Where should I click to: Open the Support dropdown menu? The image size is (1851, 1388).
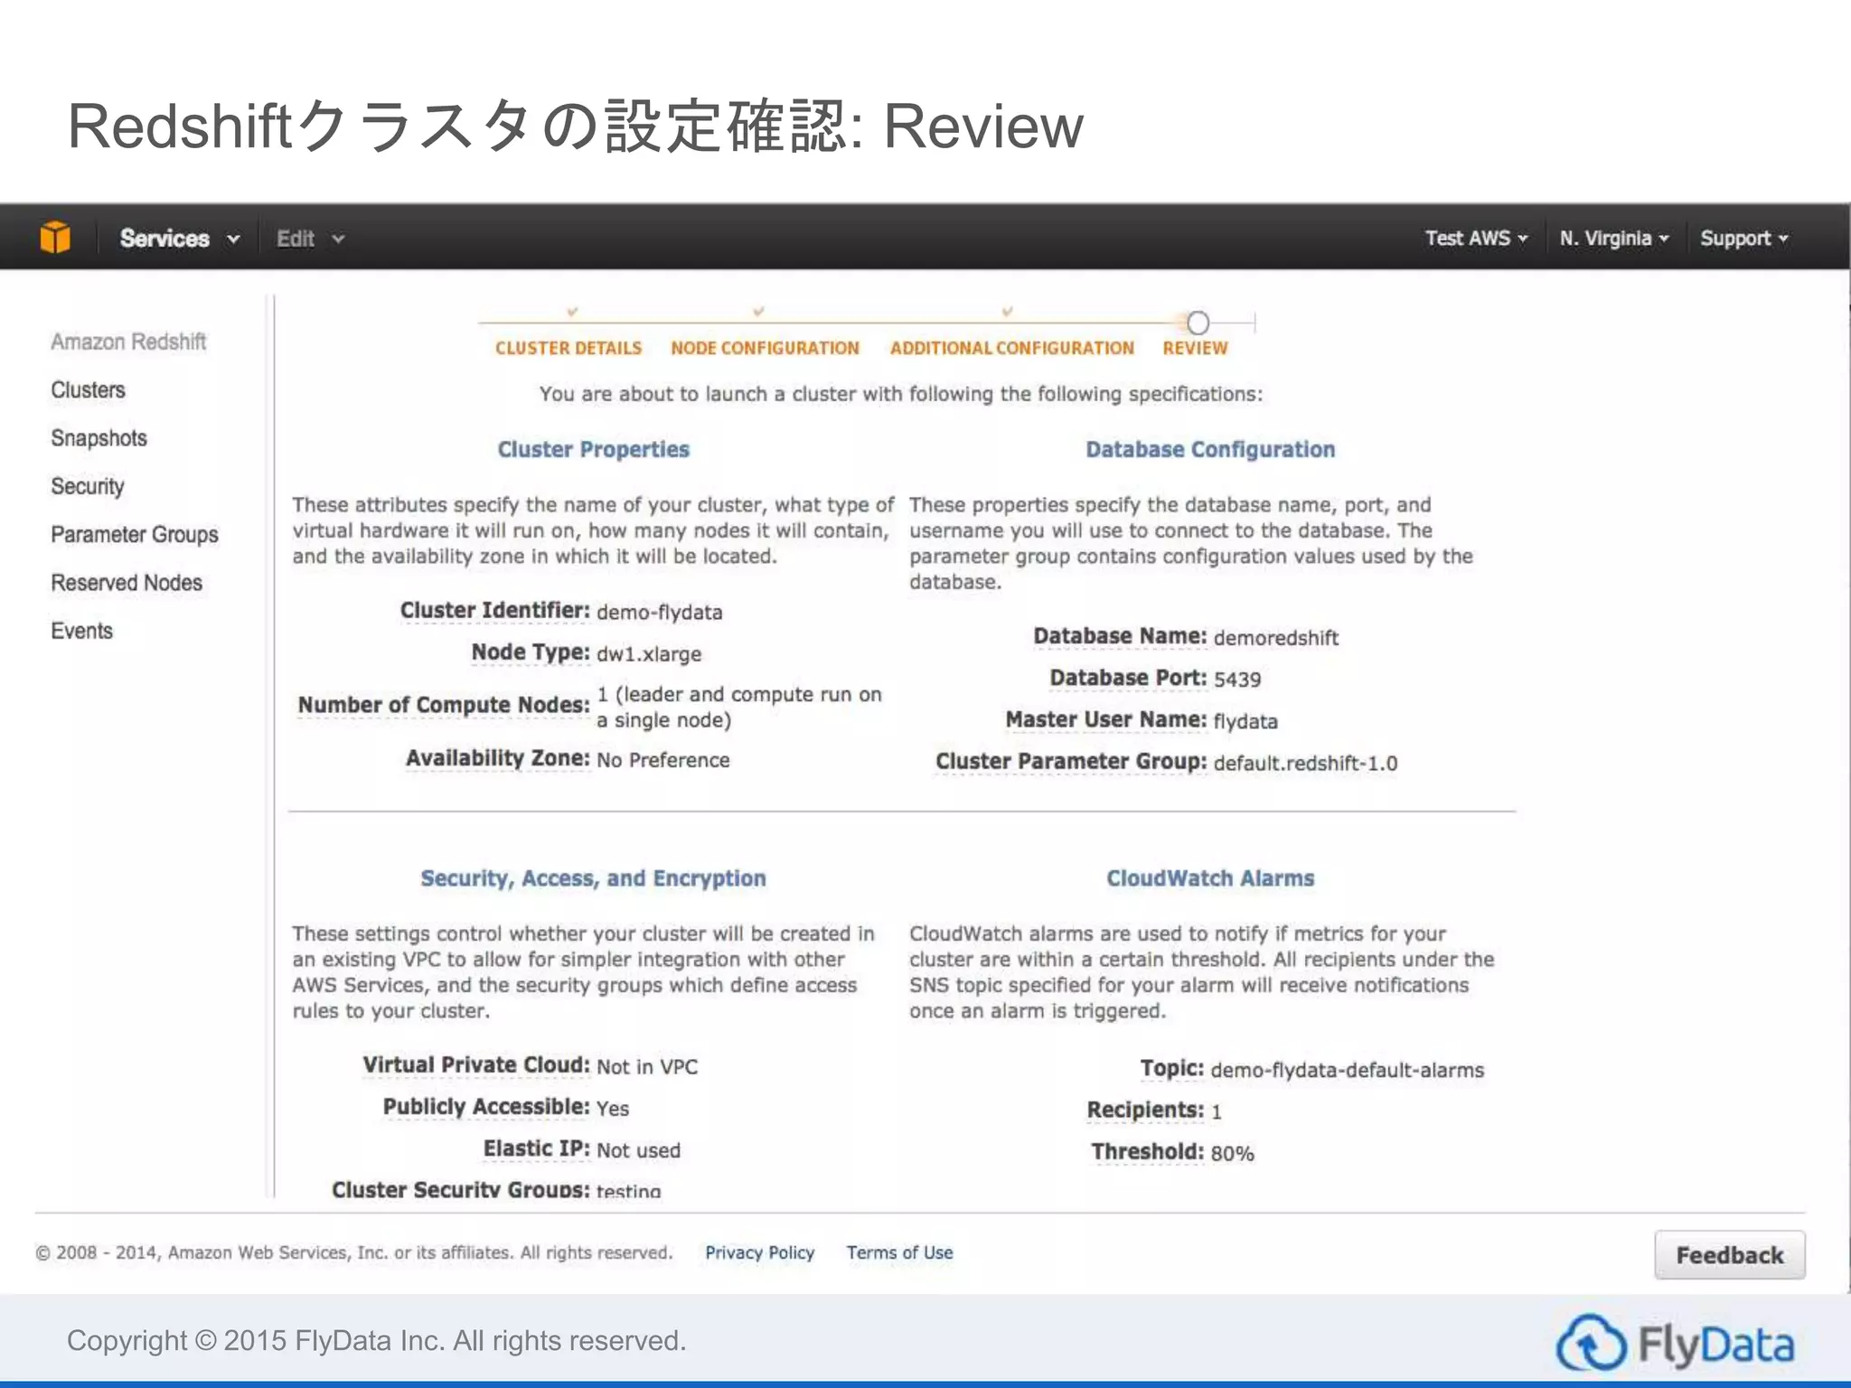coord(1743,239)
